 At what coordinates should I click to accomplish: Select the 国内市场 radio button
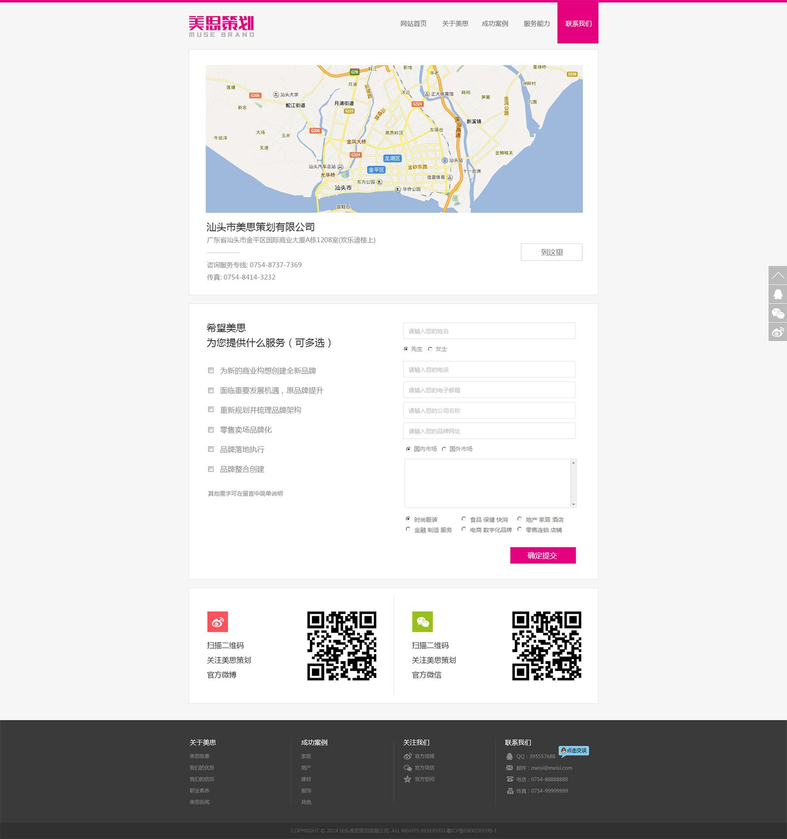(x=408, y=449)
